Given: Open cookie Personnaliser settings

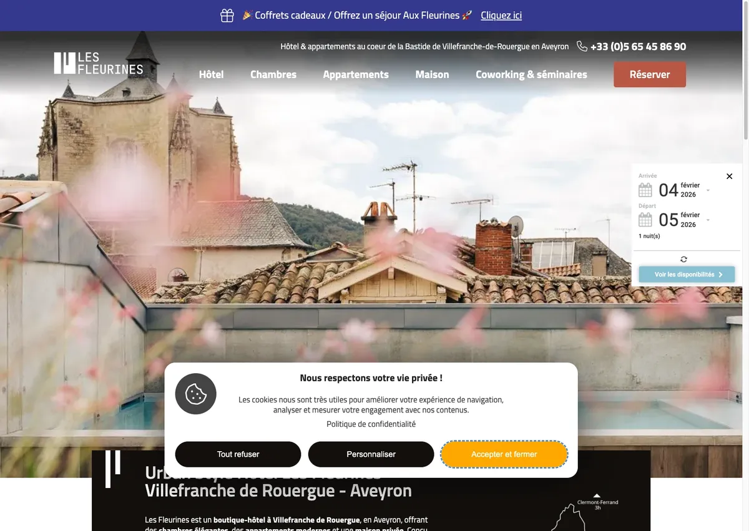Looking at the screenshot, I should point(371,454).
